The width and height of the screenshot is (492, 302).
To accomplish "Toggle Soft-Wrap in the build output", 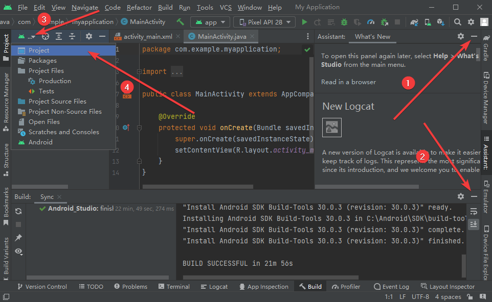I will [474, 211].
